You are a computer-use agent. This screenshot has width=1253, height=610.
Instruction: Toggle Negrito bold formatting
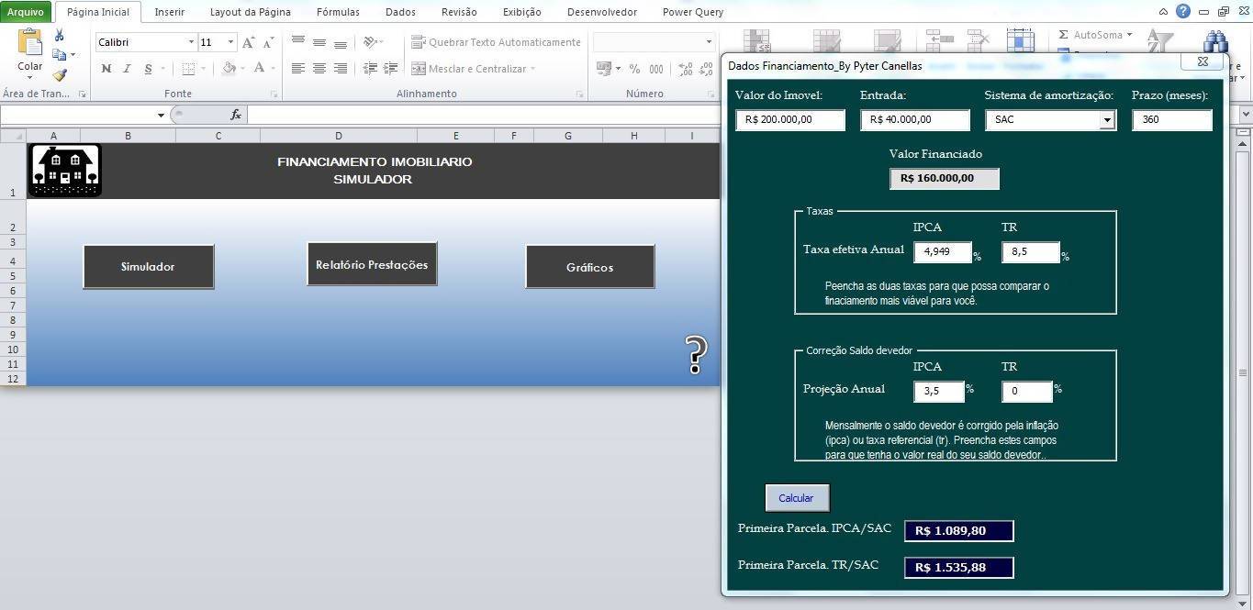click(106, 69)
